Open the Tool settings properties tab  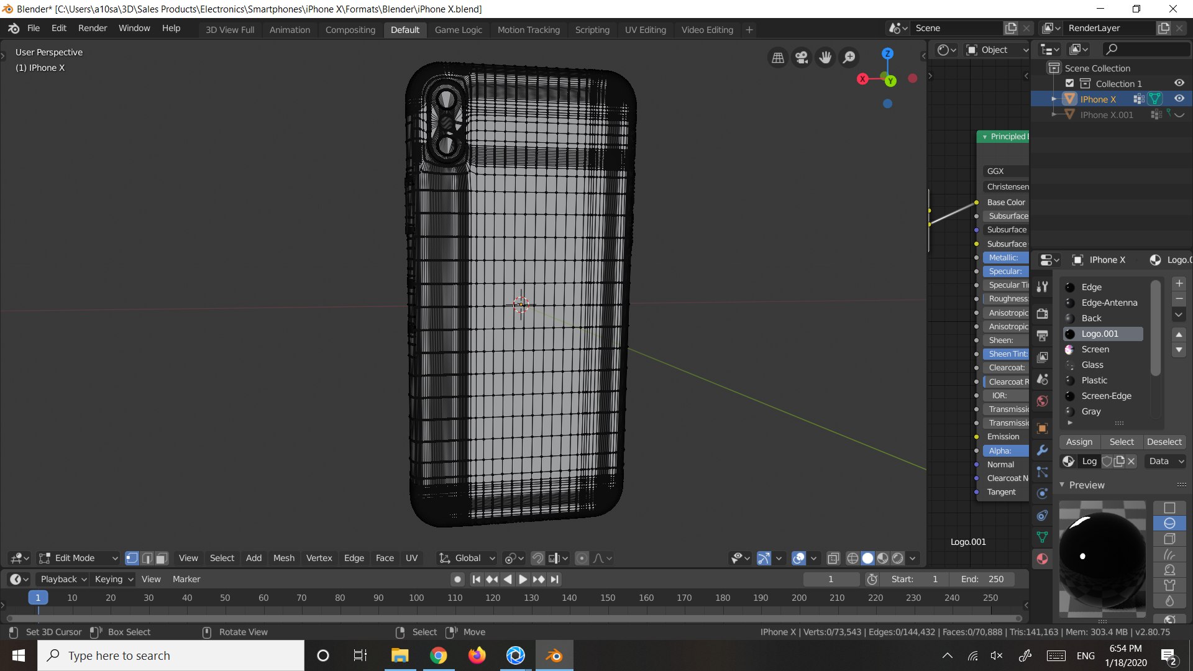[1043, 286]
